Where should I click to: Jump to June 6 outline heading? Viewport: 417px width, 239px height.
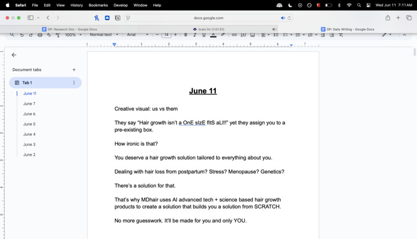[x=29, y=114]
